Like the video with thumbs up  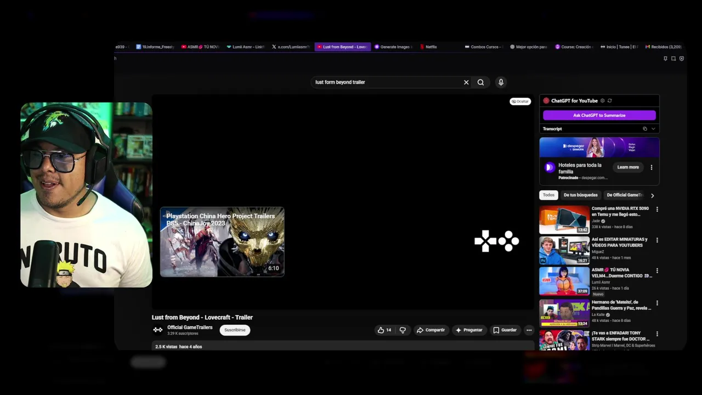tap(384, 330)
